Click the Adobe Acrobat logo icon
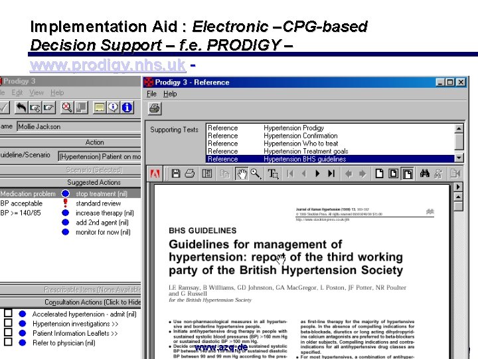Screen dimensions: 478x359 155,174
